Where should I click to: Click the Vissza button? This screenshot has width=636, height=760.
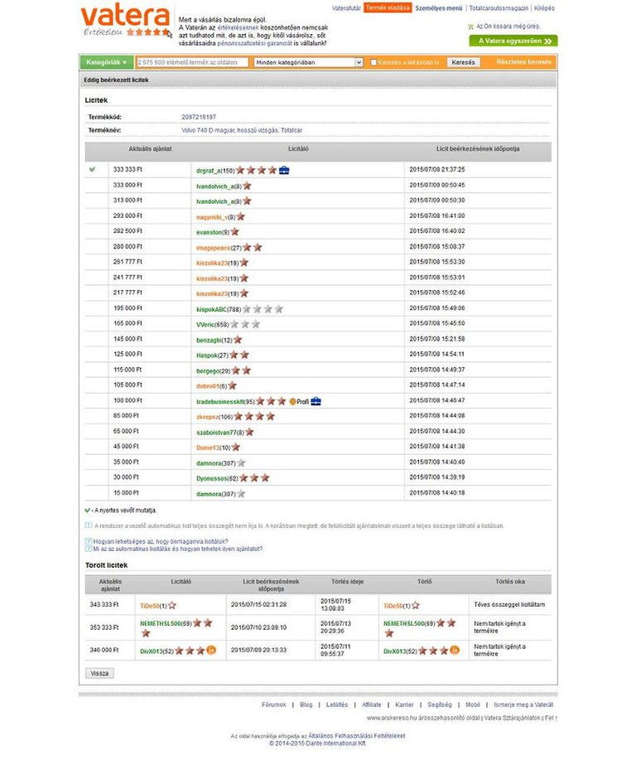[x=99, y=673]
